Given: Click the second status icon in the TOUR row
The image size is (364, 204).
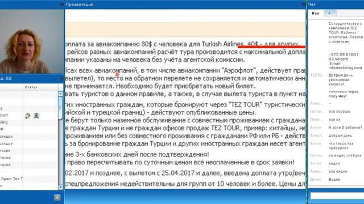Looking at the screenshot, I should [x=36, y=116].
